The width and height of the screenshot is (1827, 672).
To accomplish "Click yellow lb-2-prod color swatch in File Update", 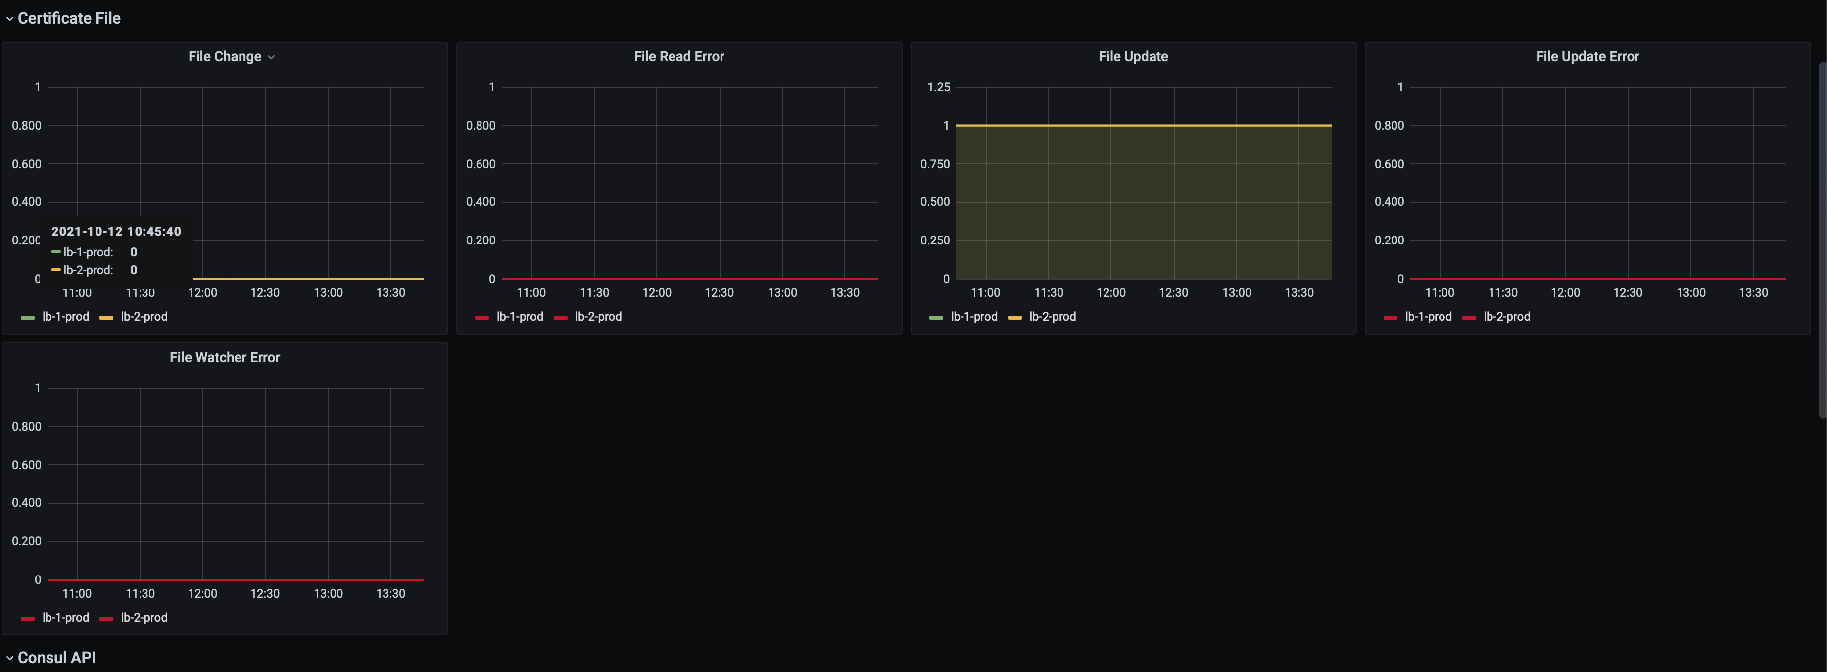I will [x=1014, y=318].
